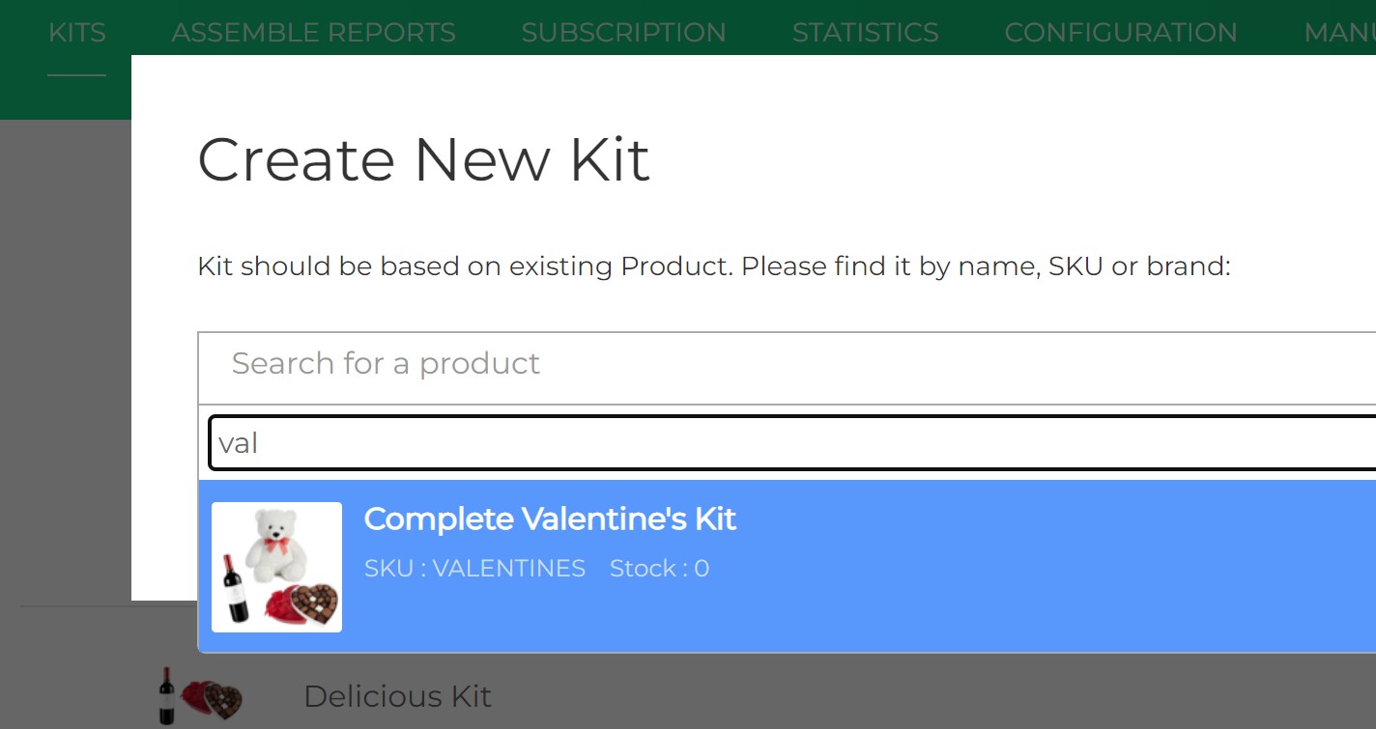
Task: Click the 'Stock : 0' label
Action: pos(659,569)
